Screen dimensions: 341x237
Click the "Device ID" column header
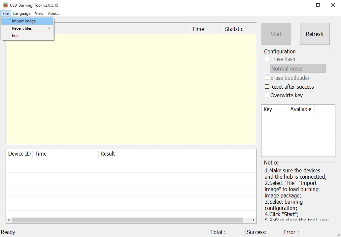(x=19, y=154)
